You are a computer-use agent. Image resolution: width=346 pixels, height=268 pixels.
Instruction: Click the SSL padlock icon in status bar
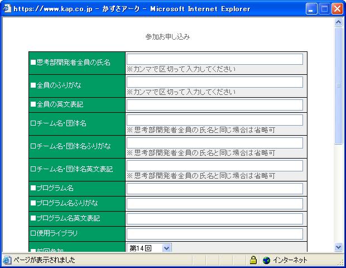click(x=253, y=260)
